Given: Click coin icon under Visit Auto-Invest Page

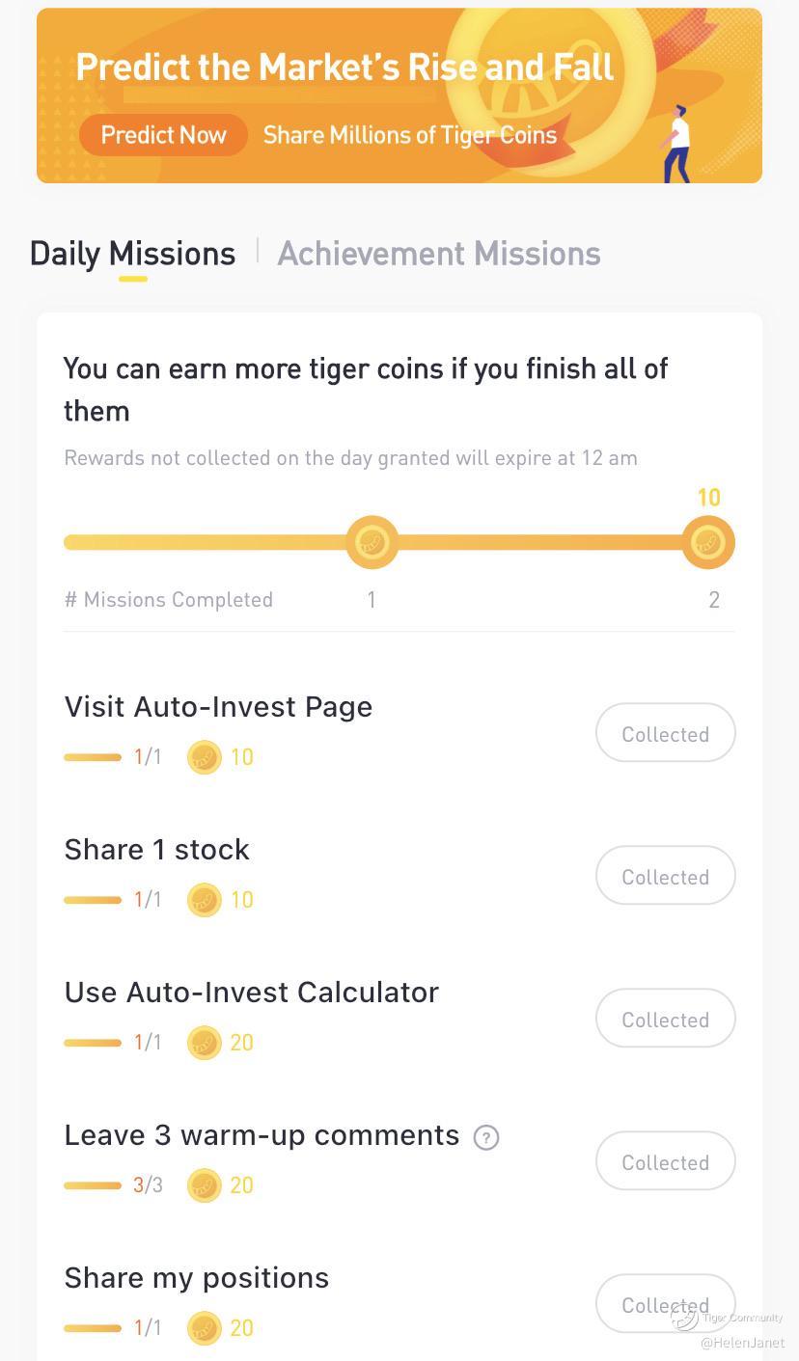Looking at the screenshot, I should click(204, 757).
